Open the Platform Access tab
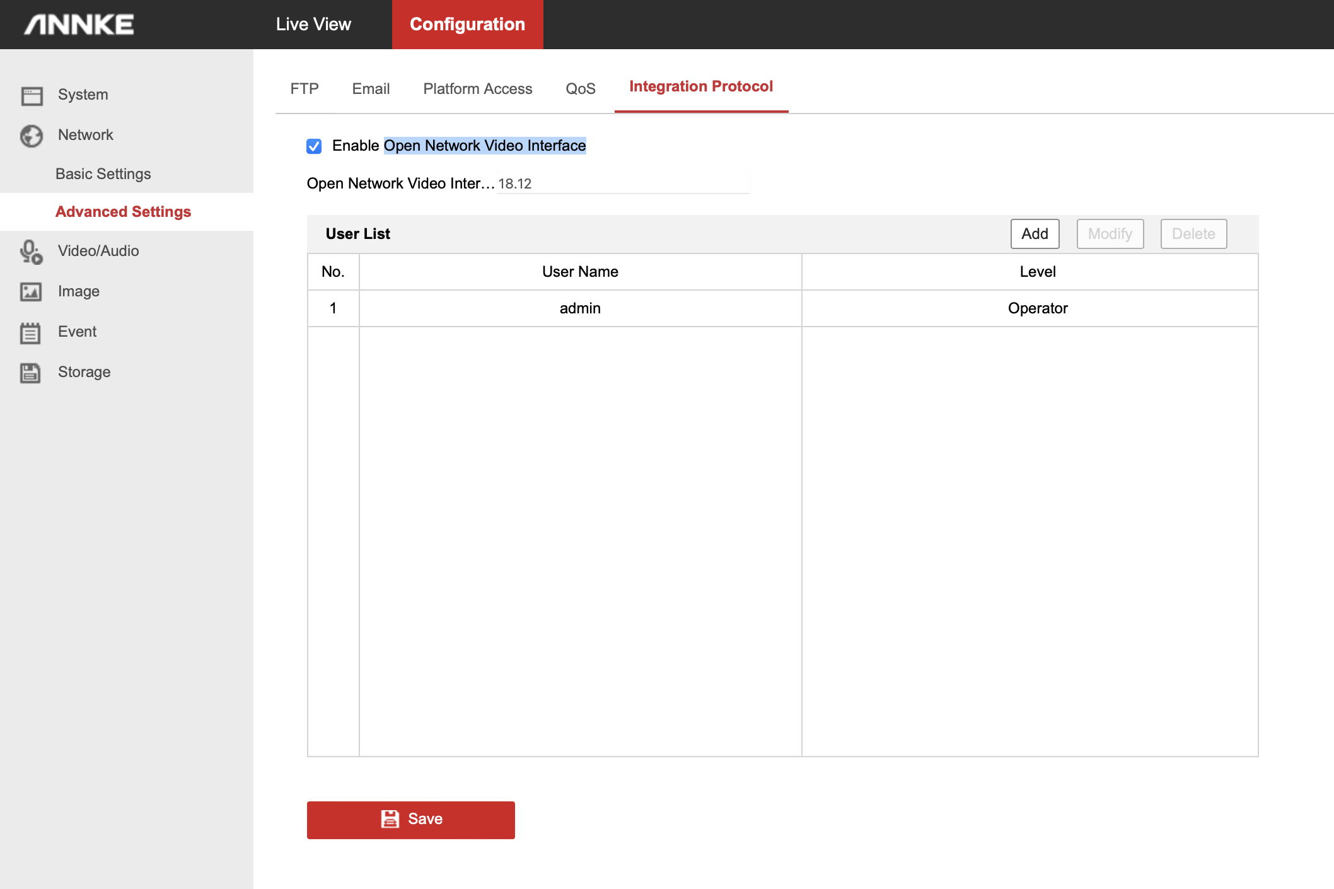The height and width of the screenshot is (889, 1334). tap(477, 89)
